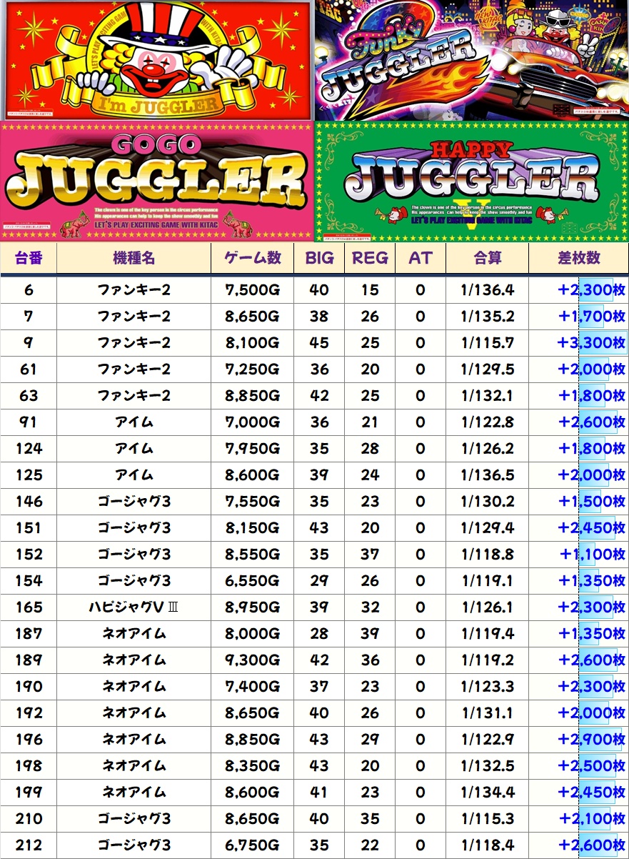Select the BIG column header

coord(319,258)
